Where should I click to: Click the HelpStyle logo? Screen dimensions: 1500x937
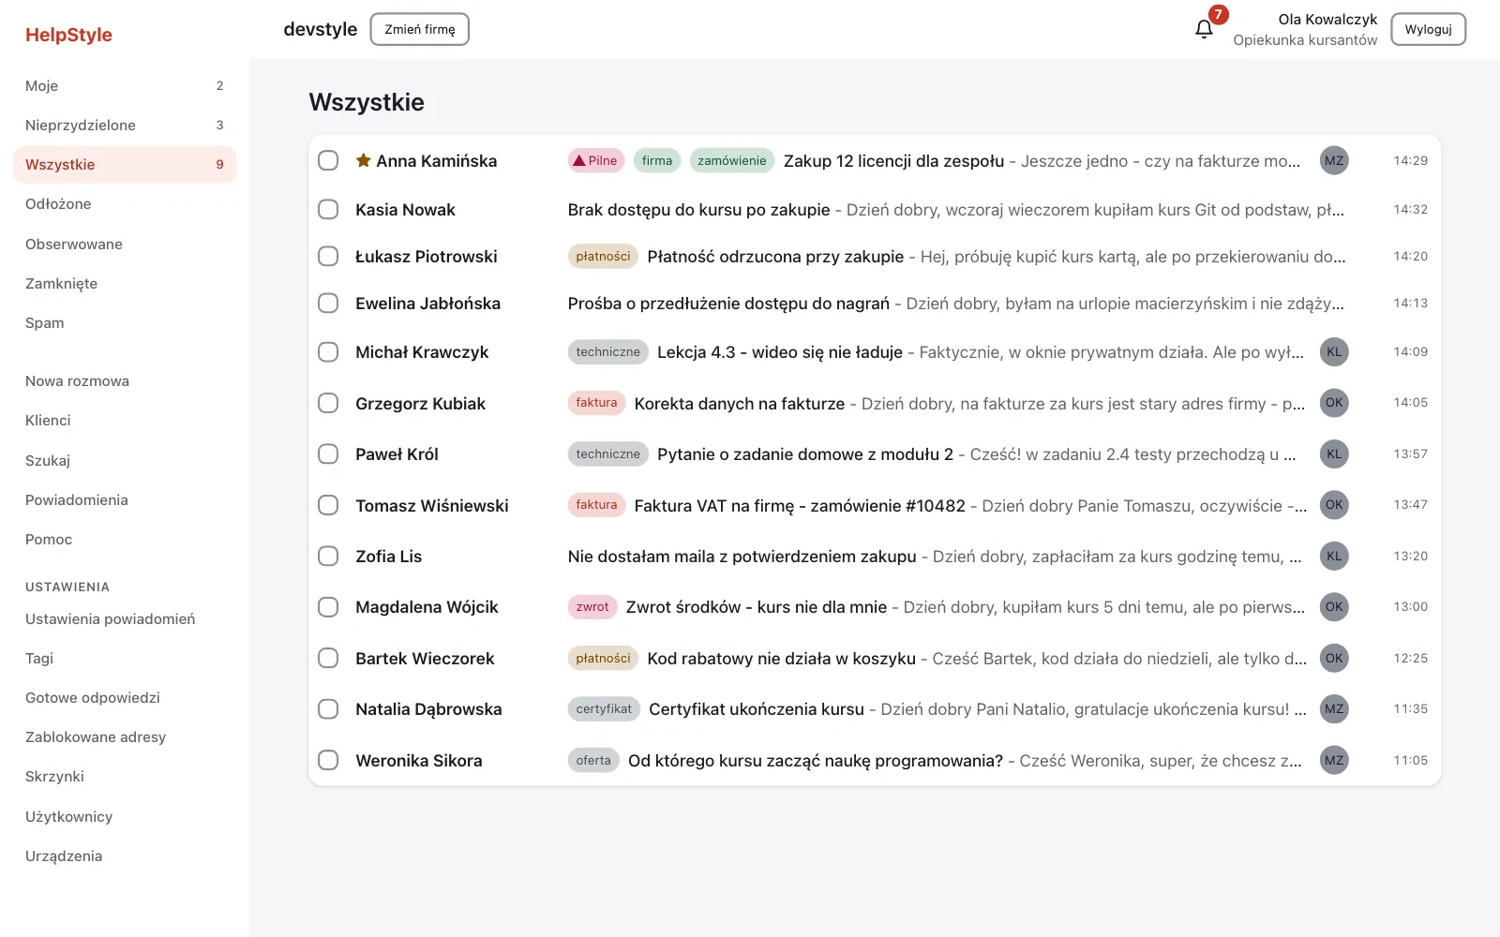(x=68, y=35)
